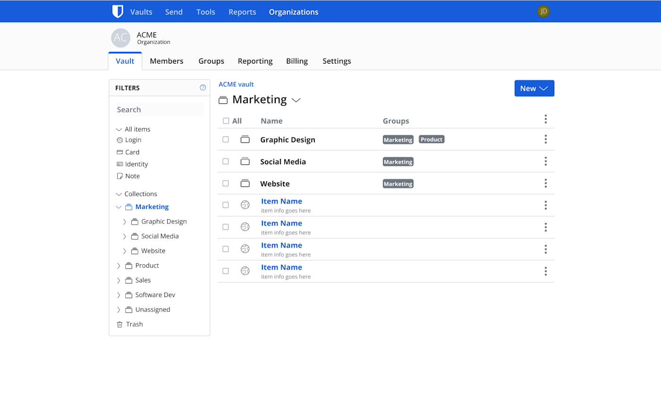Image resolution: width=661 pixels, height=399 pixels.
Task: Click the JD account avatar
Action: 544,11
